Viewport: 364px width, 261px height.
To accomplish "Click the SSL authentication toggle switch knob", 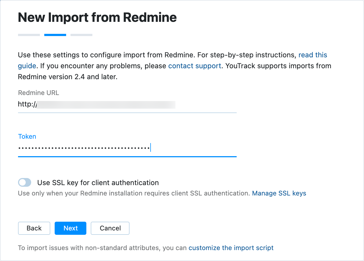I will coord(22,182).
